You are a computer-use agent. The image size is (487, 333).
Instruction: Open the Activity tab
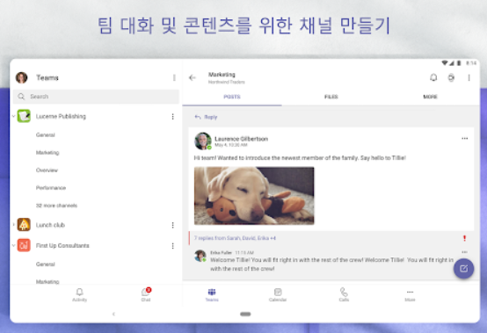(79, 295)
